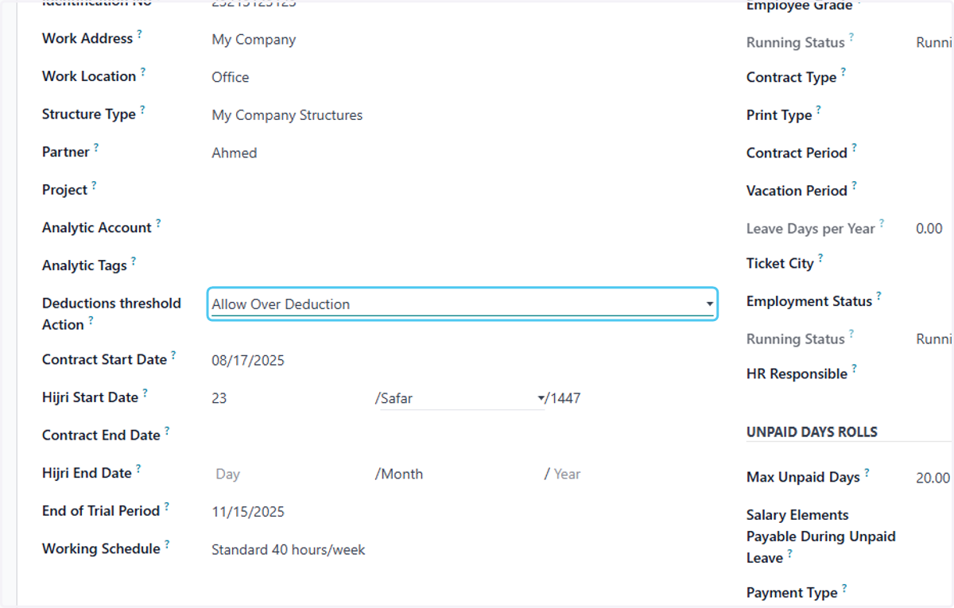Viewport: 954px width, 608px height.
Task: Click the HR Responsible label
Action: coord(797,374)
